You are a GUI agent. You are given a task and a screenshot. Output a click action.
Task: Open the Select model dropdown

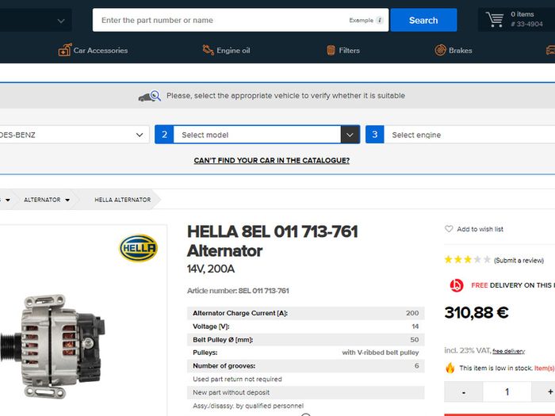point(257,135)
